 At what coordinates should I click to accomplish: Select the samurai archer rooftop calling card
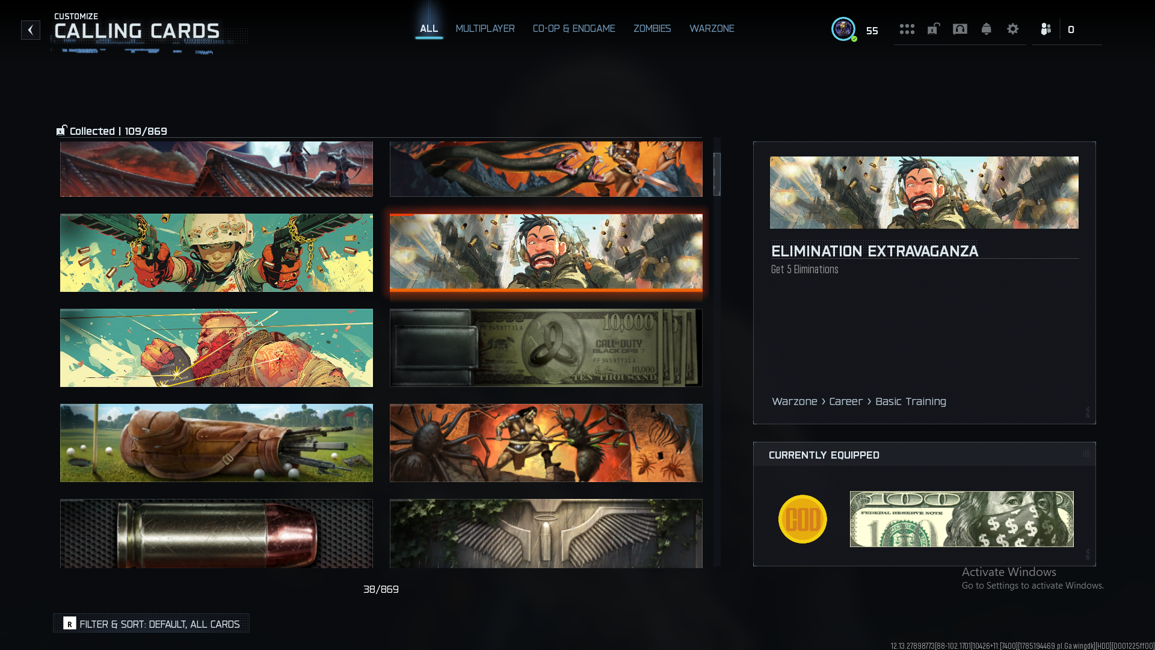pos(217,169)
